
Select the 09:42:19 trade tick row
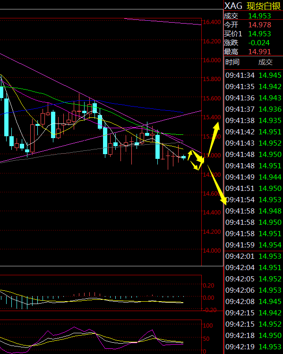253,346
